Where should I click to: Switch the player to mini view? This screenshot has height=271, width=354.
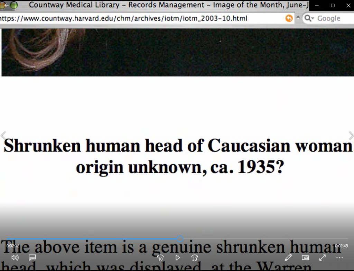305,257
